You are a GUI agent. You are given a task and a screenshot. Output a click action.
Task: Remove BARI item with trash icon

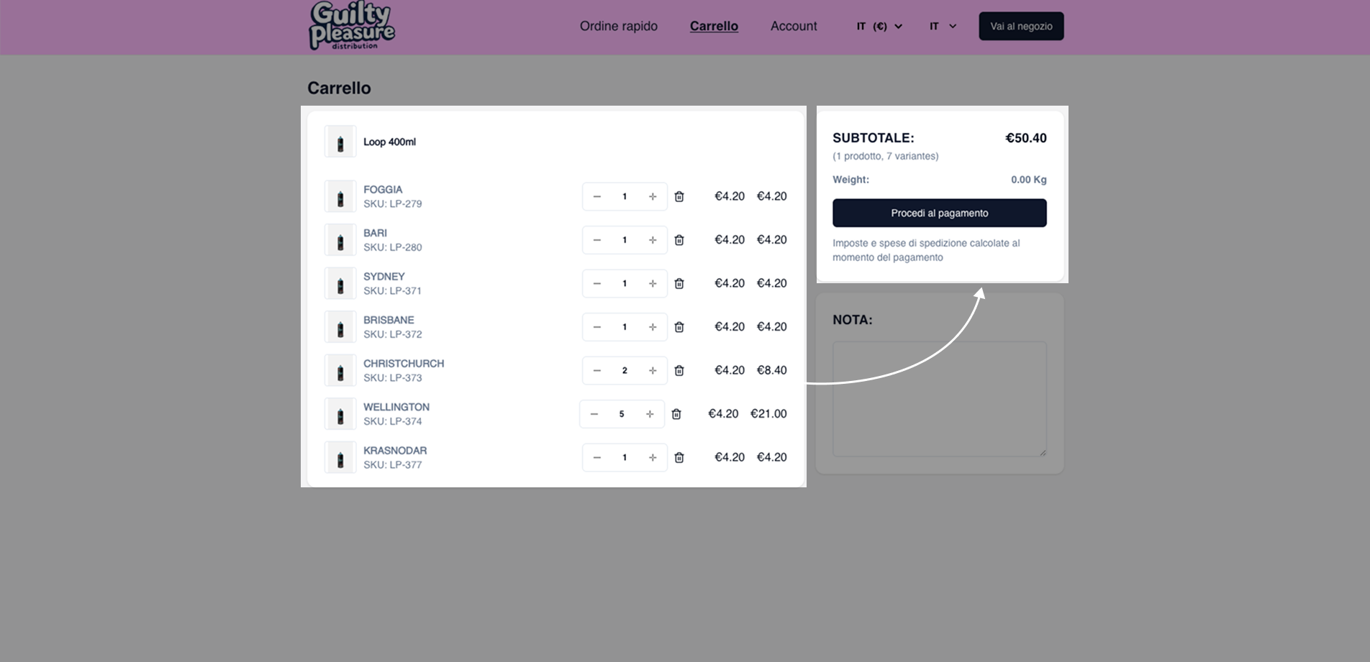tap(679, 240)
